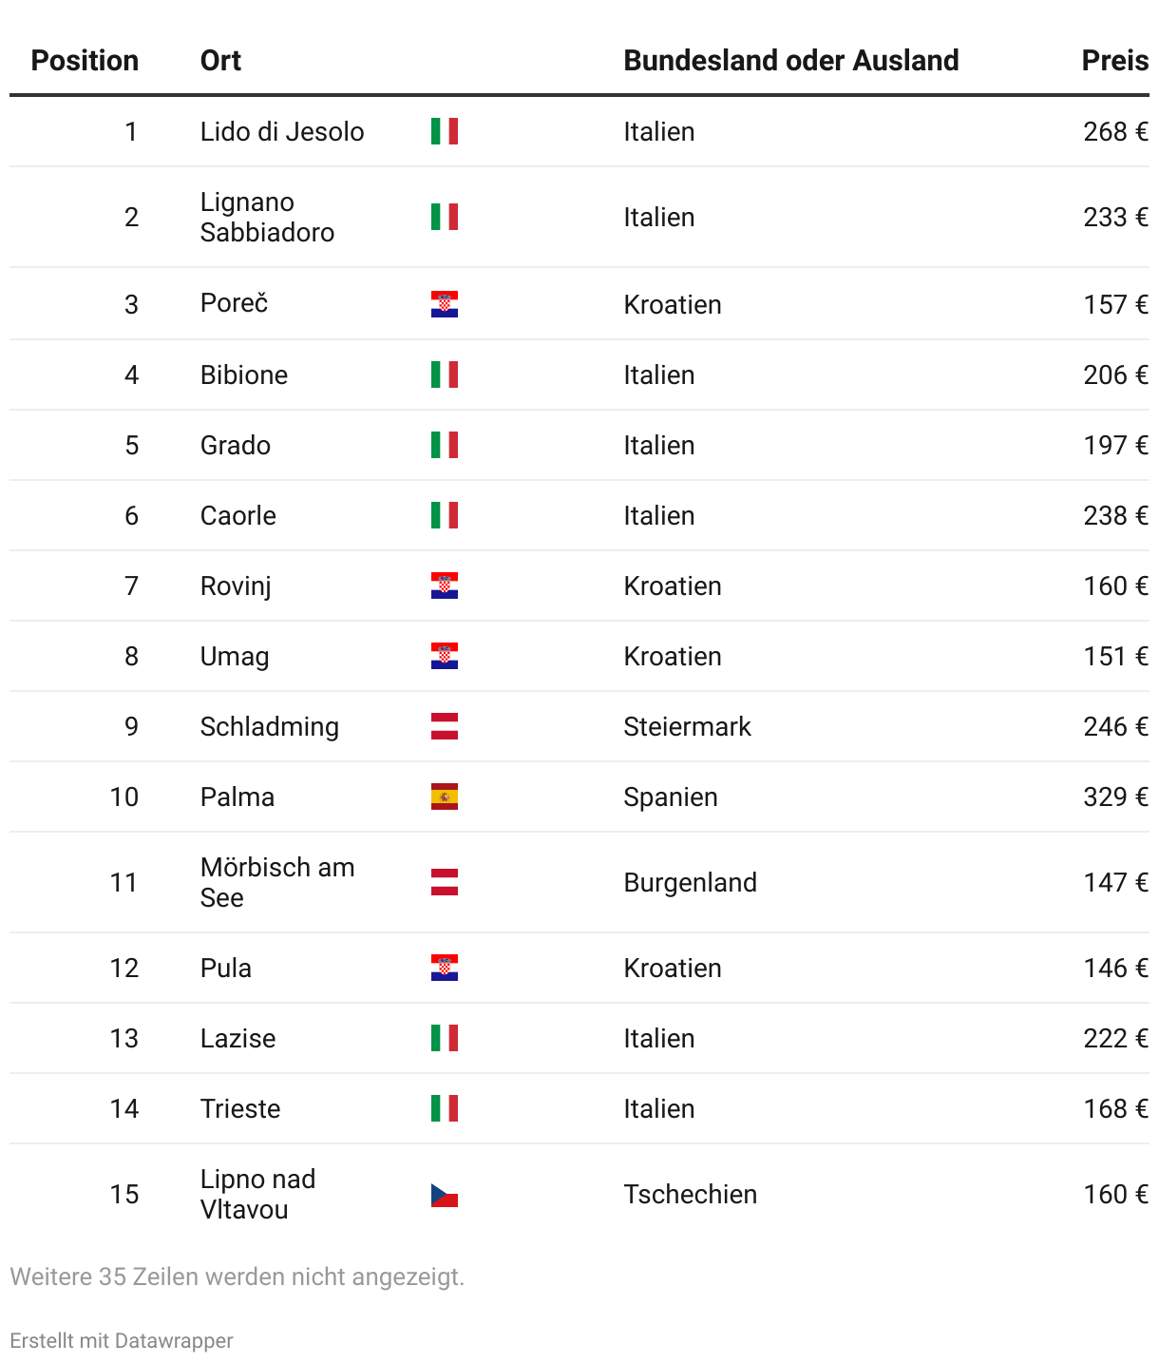The image size is (1159, 1363).
Task: Select the Lignano Sabbiadoro place name
Action: [267, 217]
